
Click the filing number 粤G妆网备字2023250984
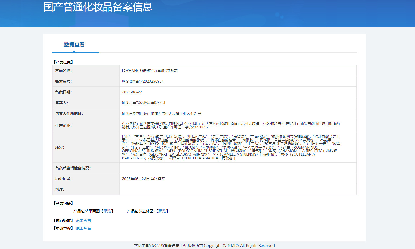coord(143,81)
